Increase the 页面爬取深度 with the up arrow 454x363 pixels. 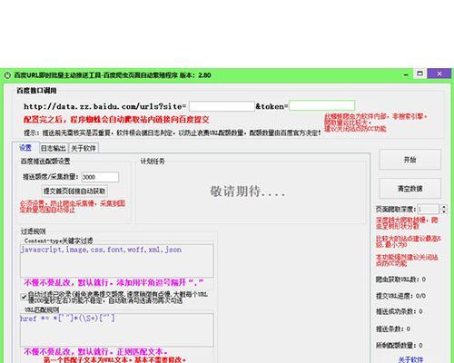coord(444,207)
